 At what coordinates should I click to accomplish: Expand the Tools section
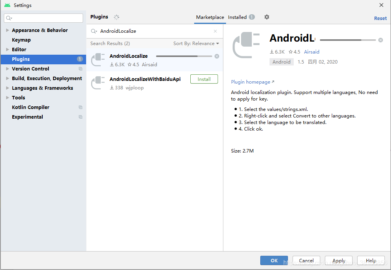click(7, 98)
